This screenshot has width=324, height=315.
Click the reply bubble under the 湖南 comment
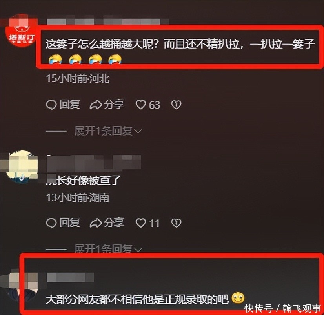(x=51, y=223)
